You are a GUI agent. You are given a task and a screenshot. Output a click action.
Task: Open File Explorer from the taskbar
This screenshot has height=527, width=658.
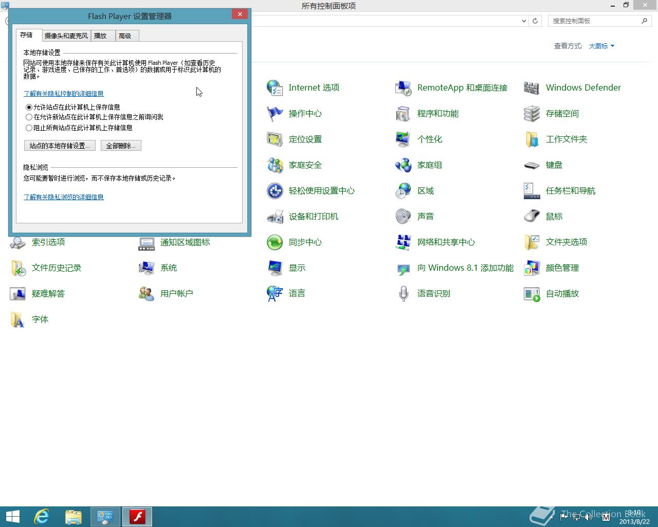pyautogui.click(x=74, y=517)
